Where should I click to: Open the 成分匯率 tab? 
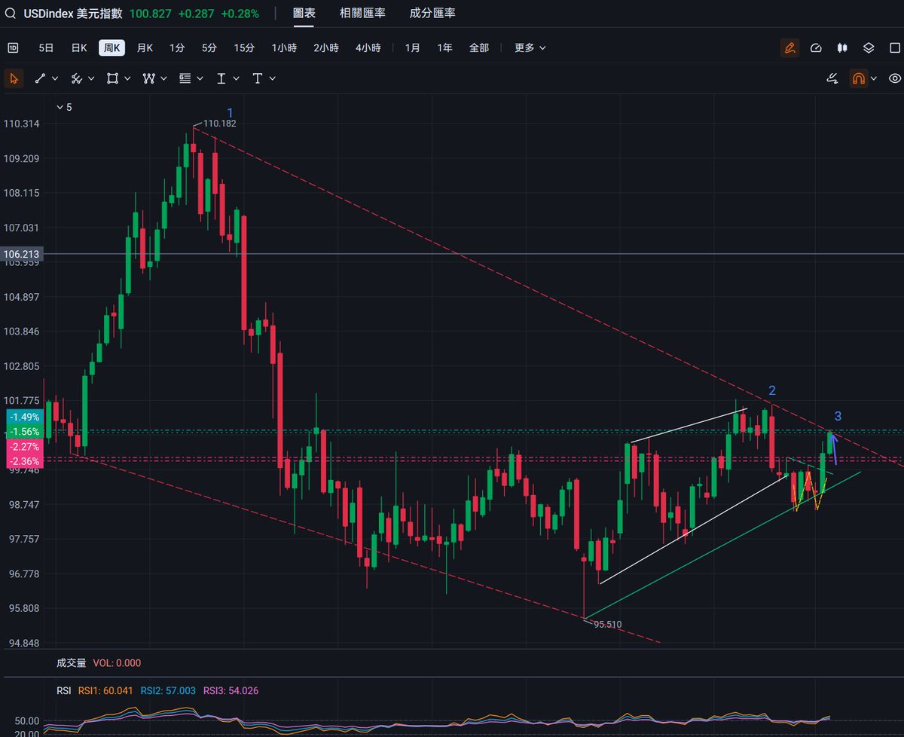432,14
